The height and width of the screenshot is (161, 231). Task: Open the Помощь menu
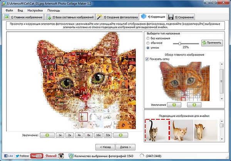[54, 10]
